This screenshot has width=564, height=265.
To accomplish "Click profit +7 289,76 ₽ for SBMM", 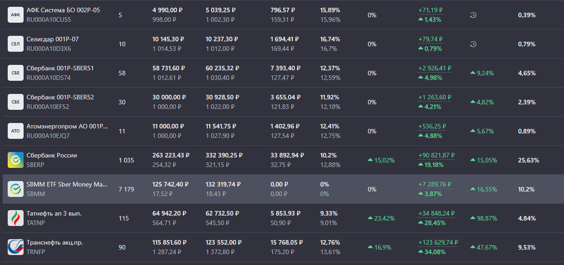I will (434, 185).
